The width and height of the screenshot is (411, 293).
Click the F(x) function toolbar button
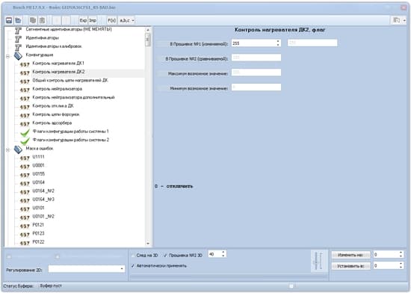tap(111, 20)
